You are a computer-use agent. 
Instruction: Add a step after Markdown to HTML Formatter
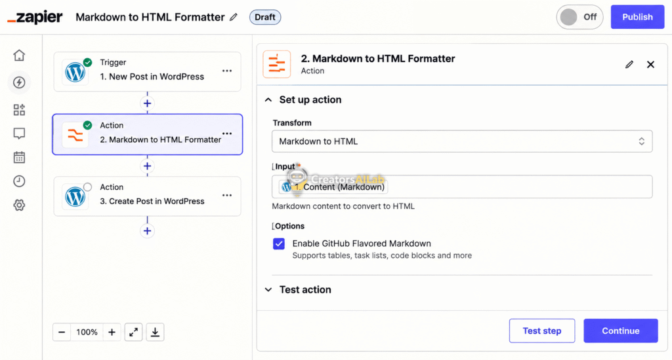point(148,166)
